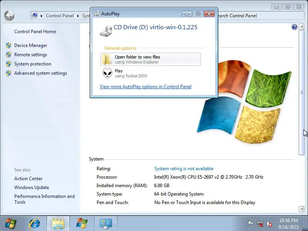Click the CD Drive (D:) virtio-win title

coord(156,27)
